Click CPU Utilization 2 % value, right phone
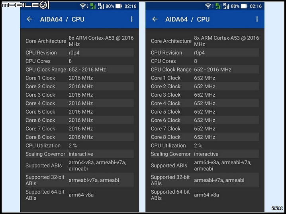286x214 pixels. point(198,146)
